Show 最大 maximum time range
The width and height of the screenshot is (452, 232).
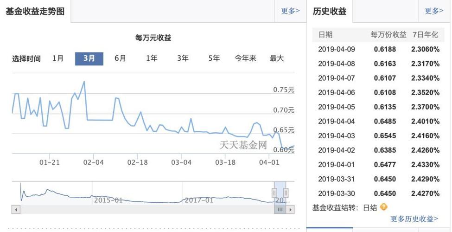(277, 58)
